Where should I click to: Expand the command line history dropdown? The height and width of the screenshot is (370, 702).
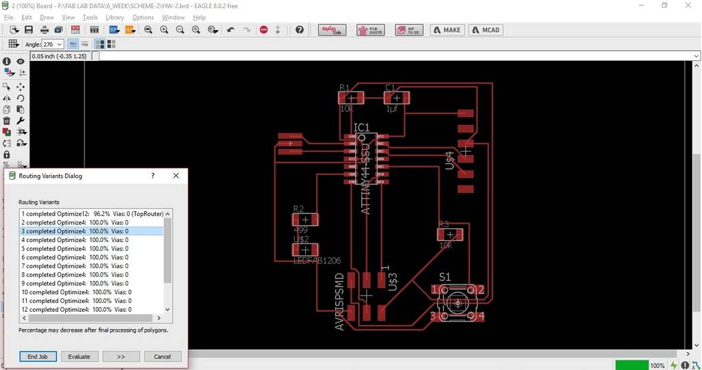pos(697,56)
